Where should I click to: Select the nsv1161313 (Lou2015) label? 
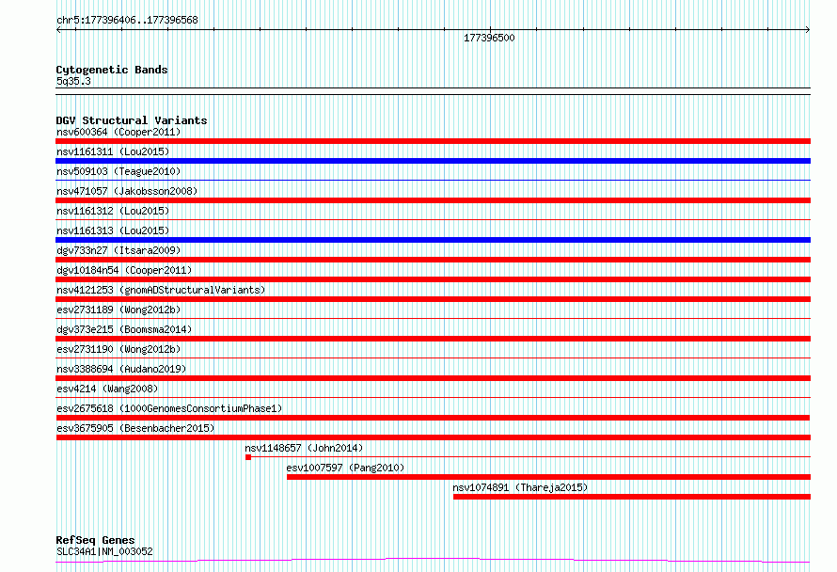(x=113, y=230)
